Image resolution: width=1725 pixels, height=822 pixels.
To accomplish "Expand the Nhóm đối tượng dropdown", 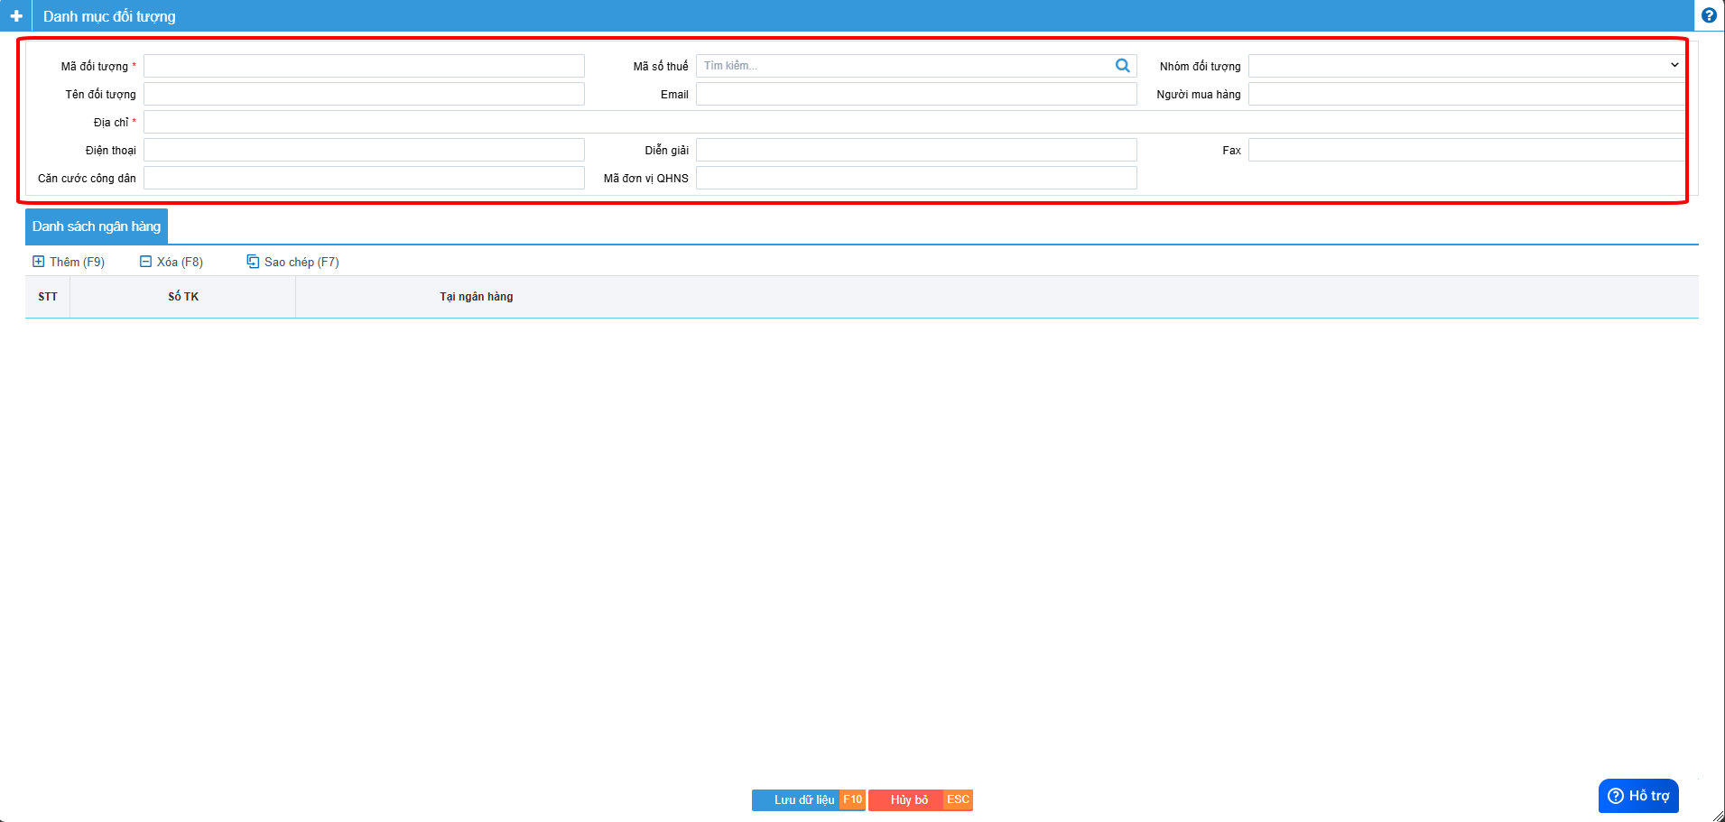I will 1466,66.
